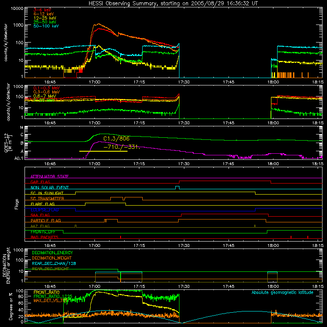Select the '3-6 keV' legend label
This screenshot has height=327, width=327.
coord(43,10)
